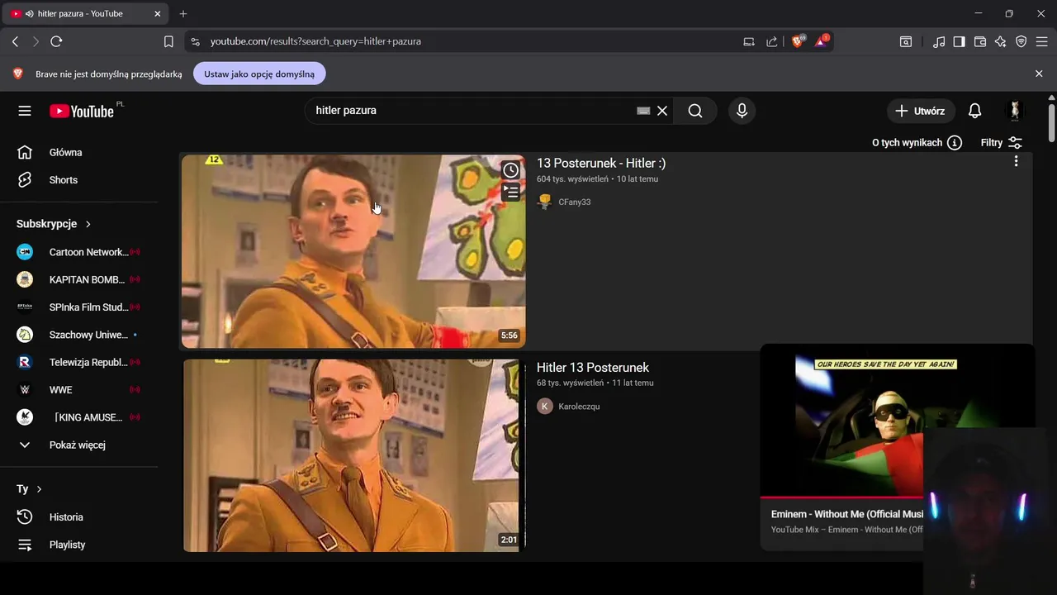Reload the page
This screenshot has width=1057, height=595.
click(x=56, y=41)
